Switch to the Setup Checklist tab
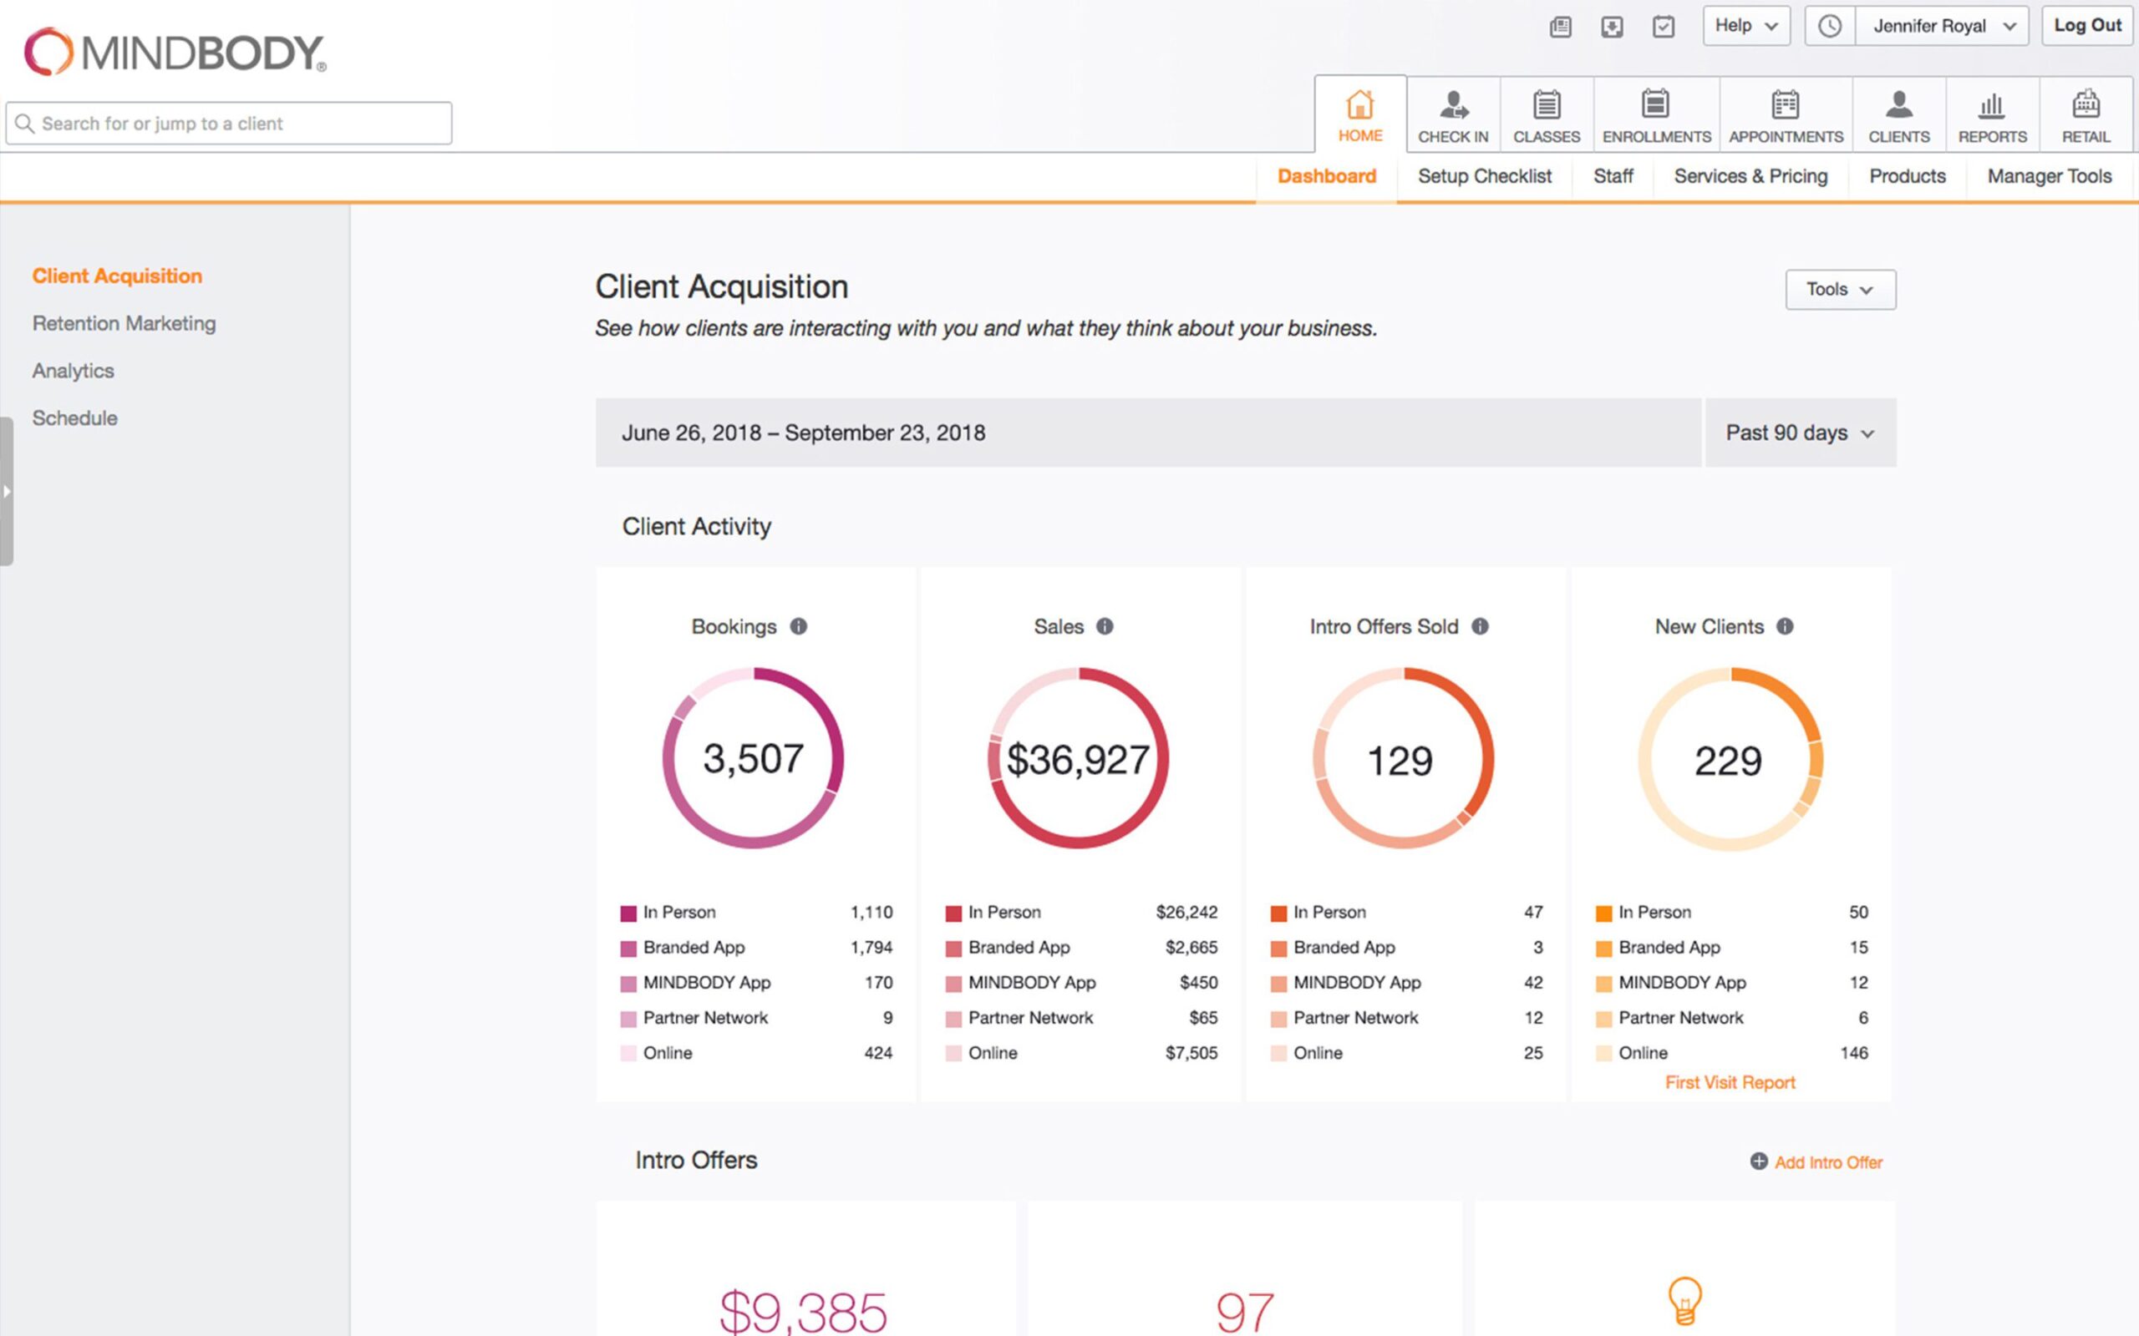Image resolution: width=2139 pixels, height=1336 pixels. click(1484, 177)
